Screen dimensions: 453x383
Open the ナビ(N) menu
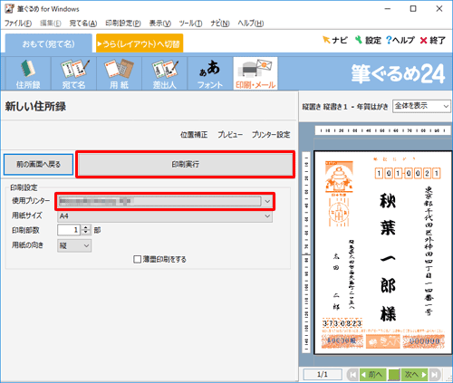tap(220, 24)
